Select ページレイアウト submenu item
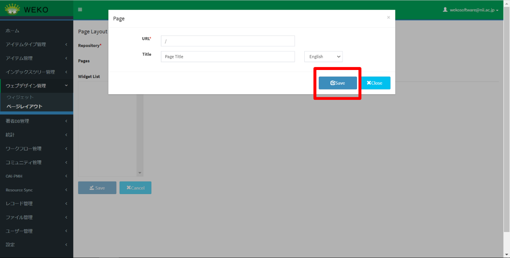This screenshot has width=510, height=258. pyautogui.click(x=24, y=107)
